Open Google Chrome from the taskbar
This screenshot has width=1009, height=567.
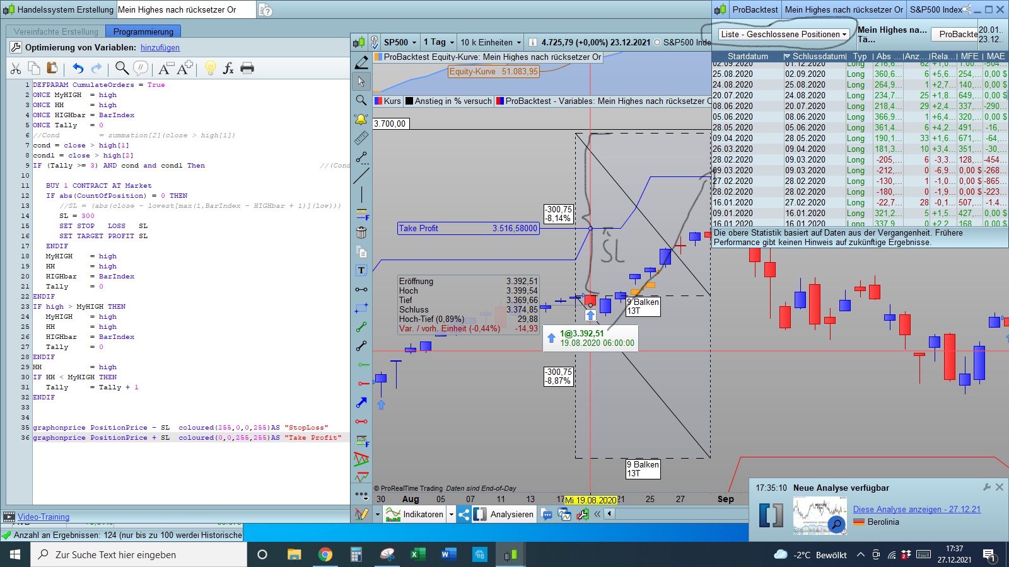click(x=325, y=554)
